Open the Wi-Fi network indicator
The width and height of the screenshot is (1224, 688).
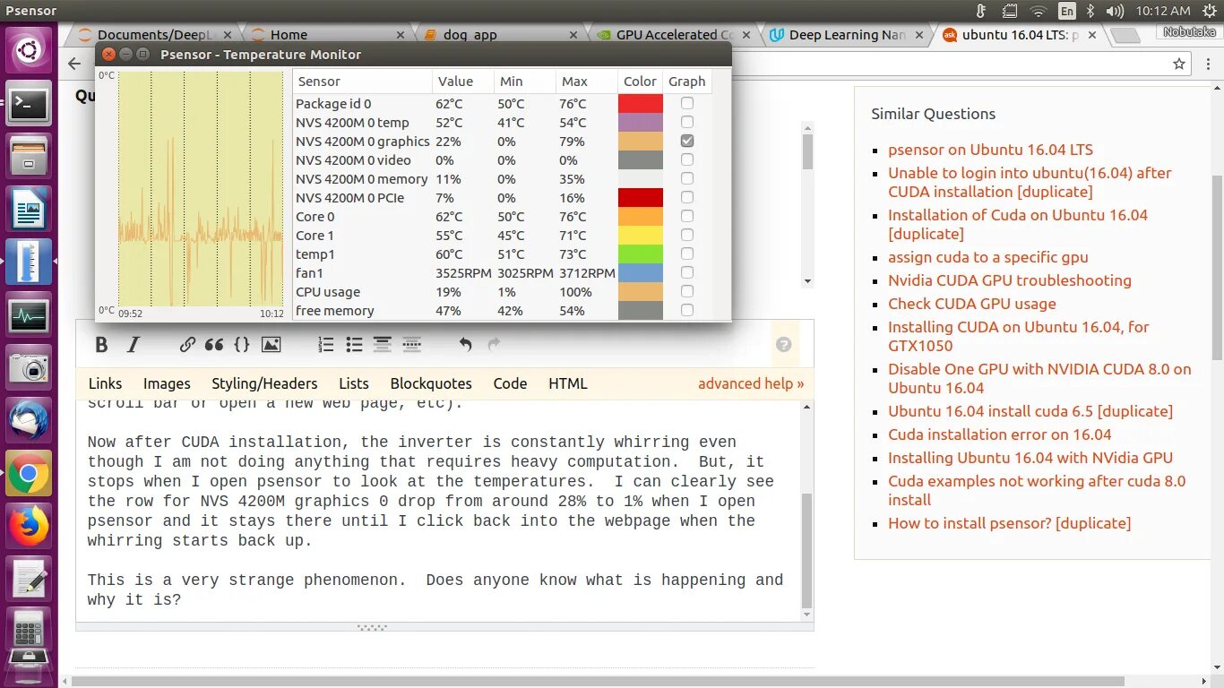[x=1038, y=11]
